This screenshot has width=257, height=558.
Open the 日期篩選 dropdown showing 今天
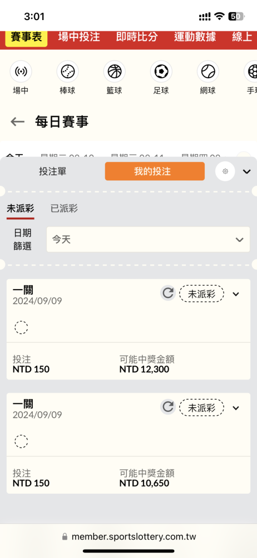[x=148, y=239]
